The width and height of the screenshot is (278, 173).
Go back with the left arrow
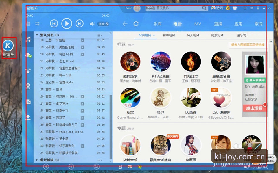coord(125,24)
